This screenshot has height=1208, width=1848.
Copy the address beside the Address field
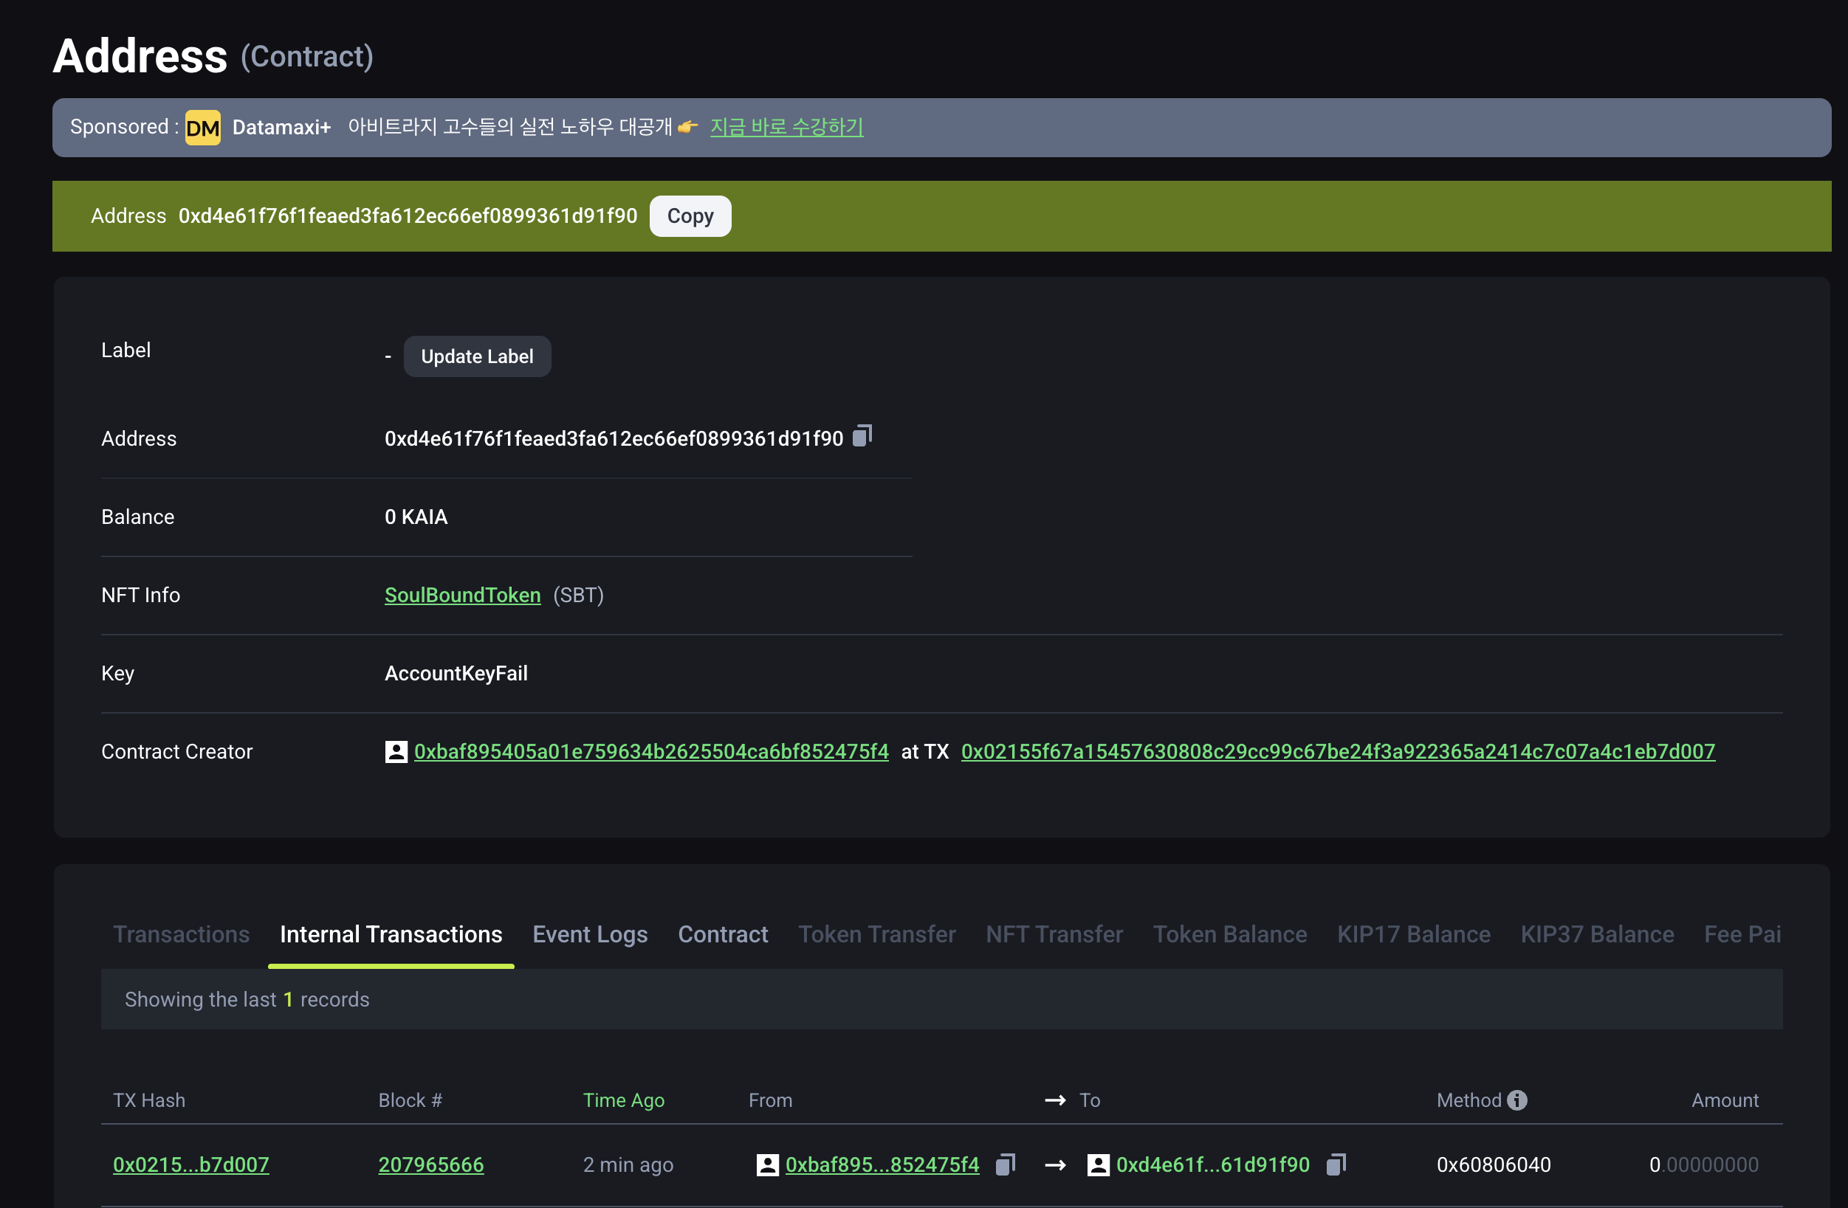[862, 436]
